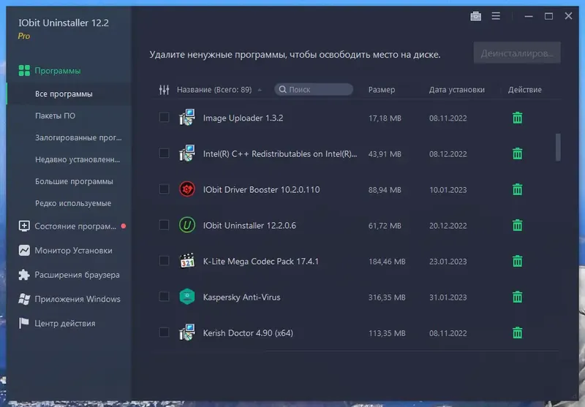This screenshot has width=585, height=407.
Task: Click trash icon for Intel(R) C++ Redistributables
Action: coord(517,153)
